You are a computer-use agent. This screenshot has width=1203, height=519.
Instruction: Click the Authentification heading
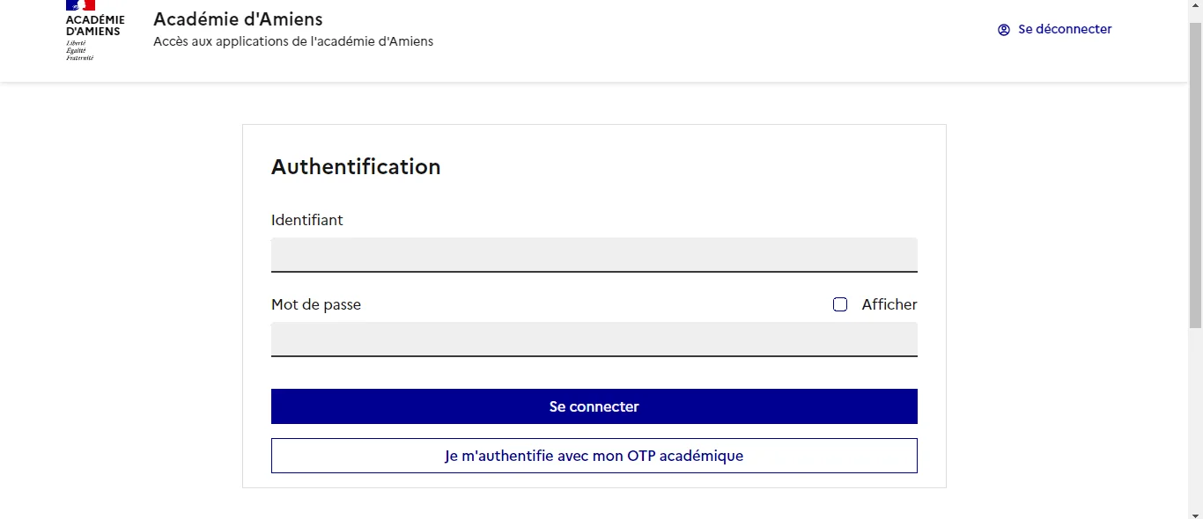pyautogui.click(x=356, y=166)
